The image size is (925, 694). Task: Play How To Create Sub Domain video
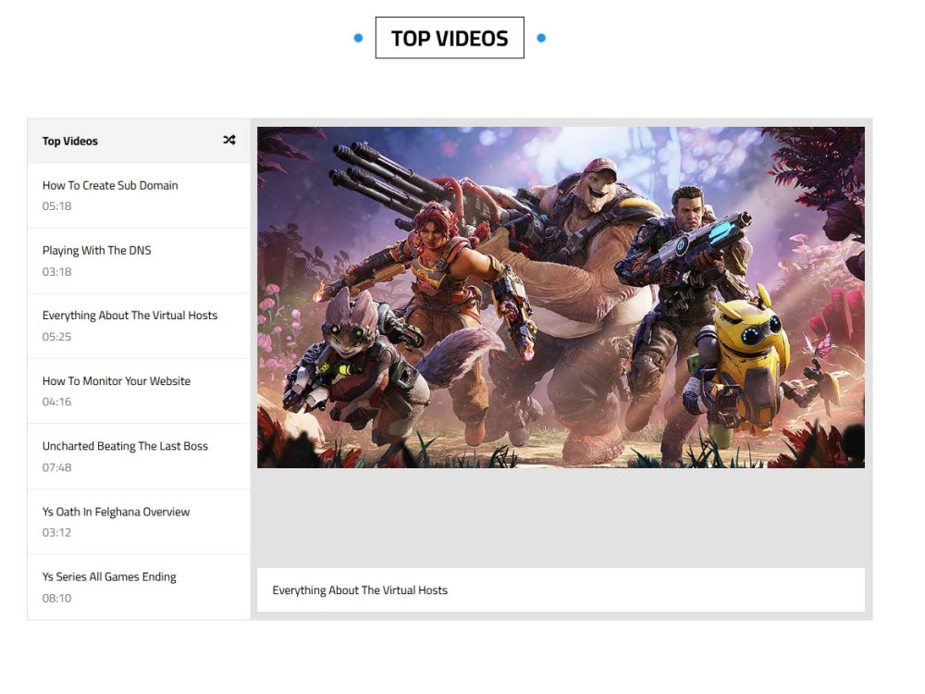pos(139,195)
